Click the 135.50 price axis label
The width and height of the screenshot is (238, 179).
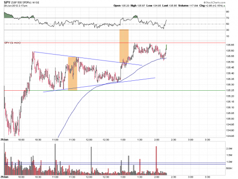click(230, 62)
